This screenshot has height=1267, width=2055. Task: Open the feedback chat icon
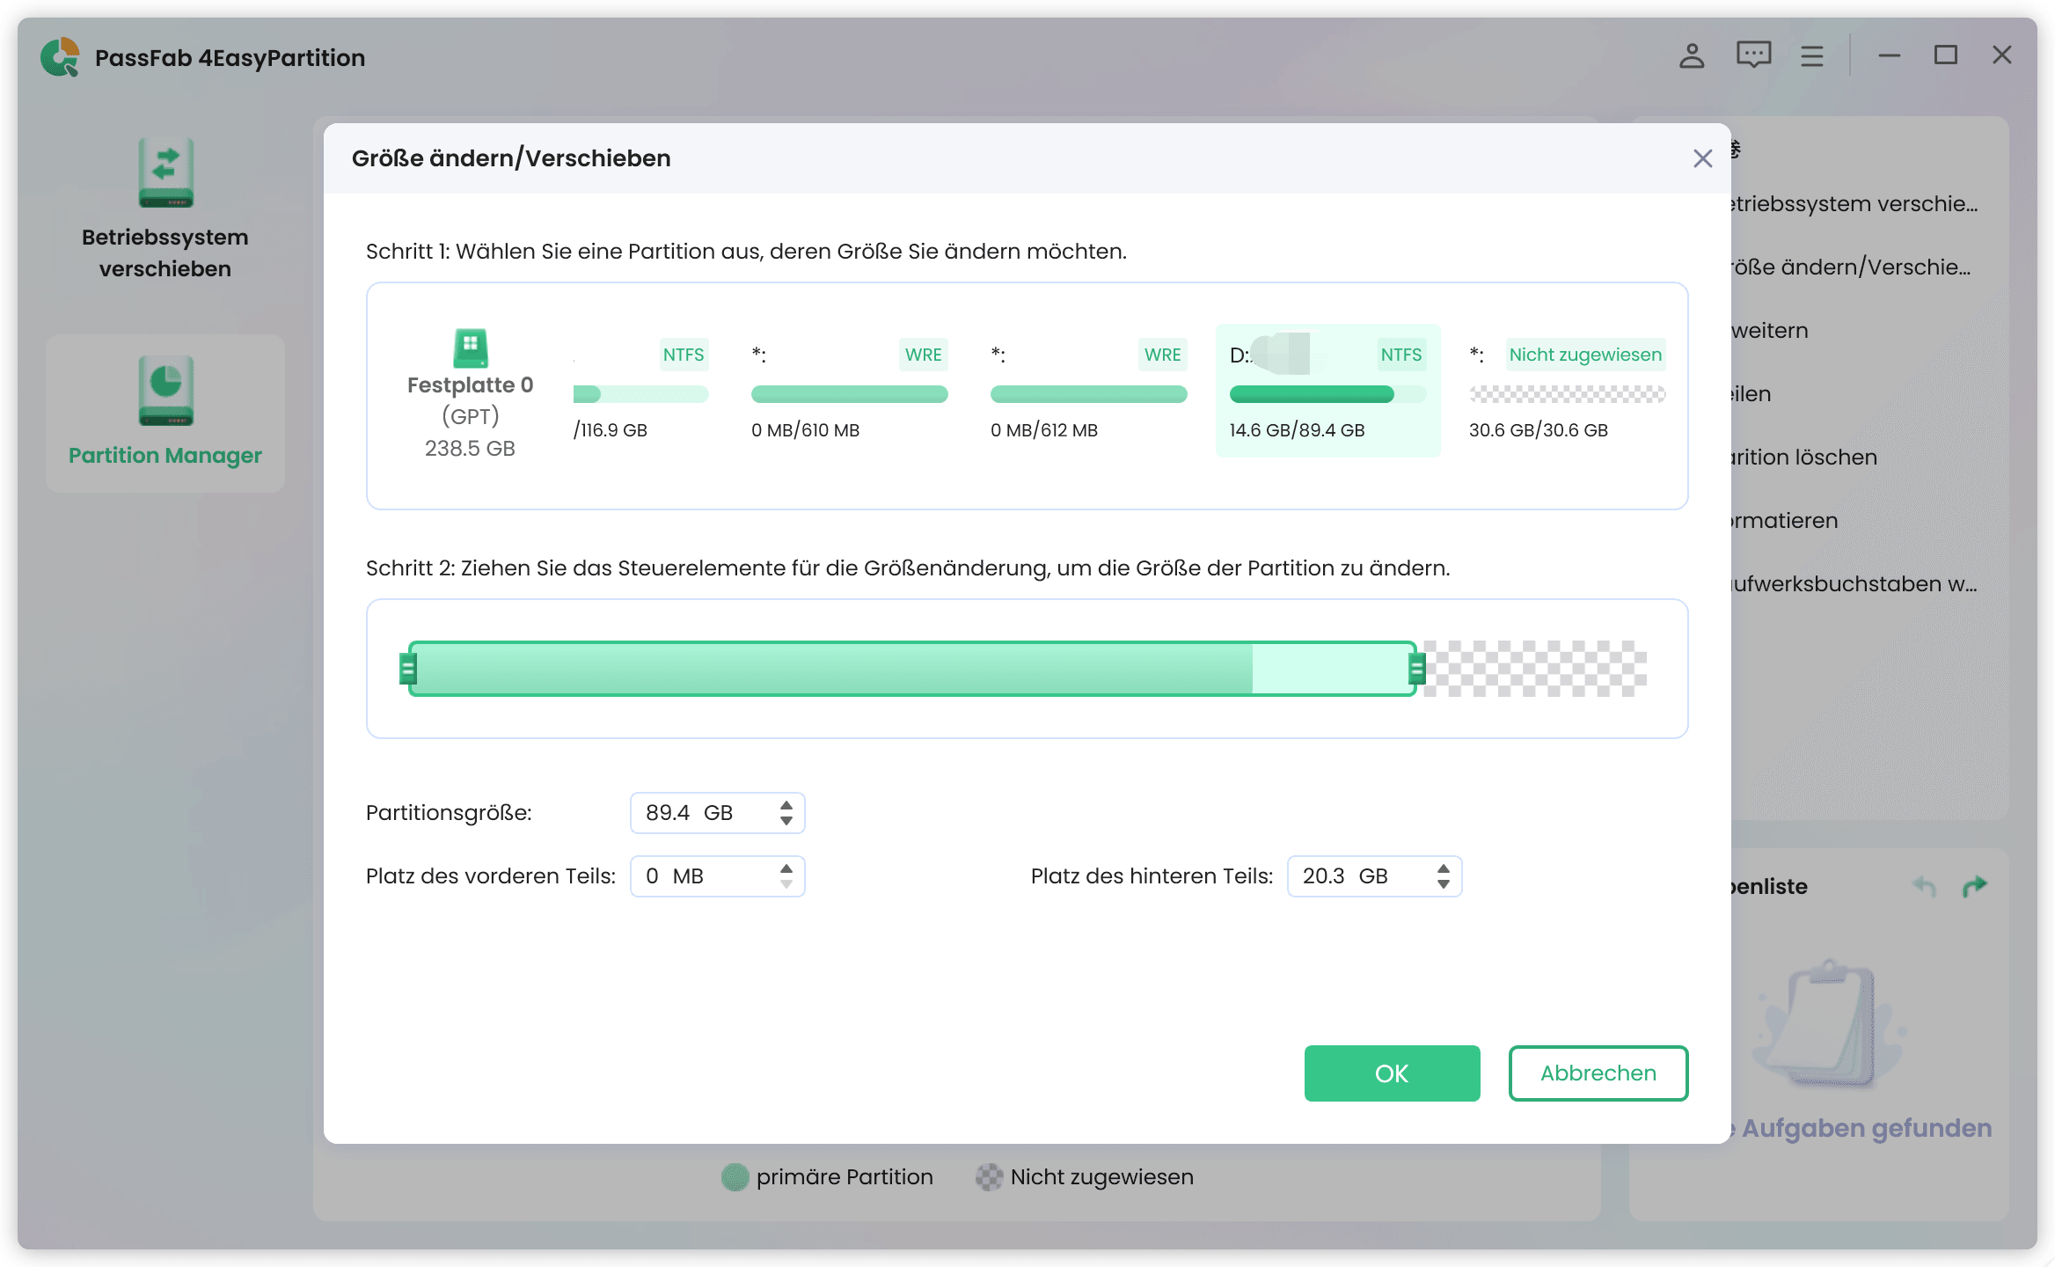[x=1752, y=55]
